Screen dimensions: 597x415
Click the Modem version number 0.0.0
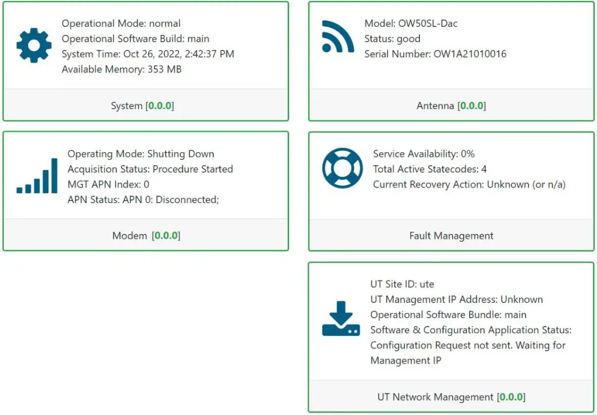click(x=166, y=236)
